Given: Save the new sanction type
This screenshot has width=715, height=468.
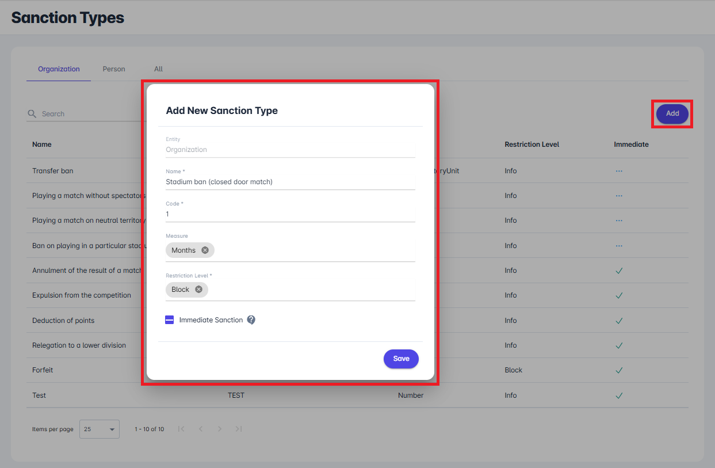Looking at the screenshot, I should [x=401, y=359].
